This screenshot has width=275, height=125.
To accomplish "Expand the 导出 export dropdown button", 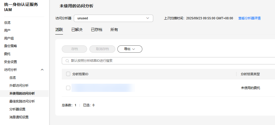I will (130, 49).
